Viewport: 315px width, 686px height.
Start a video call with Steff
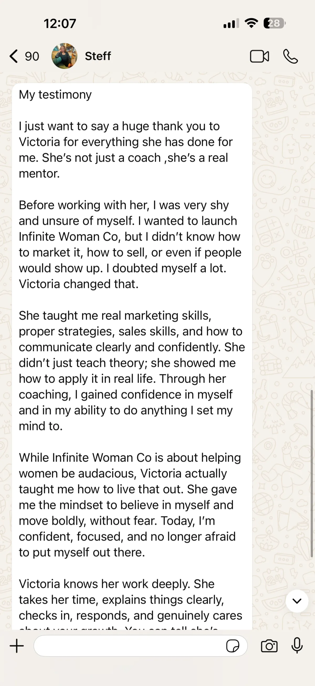[x=259, y=57]
